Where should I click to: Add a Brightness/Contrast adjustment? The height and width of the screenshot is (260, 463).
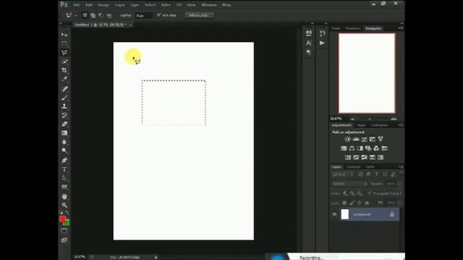[347, 139]
